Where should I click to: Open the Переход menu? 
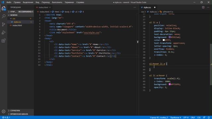[46, 2]
